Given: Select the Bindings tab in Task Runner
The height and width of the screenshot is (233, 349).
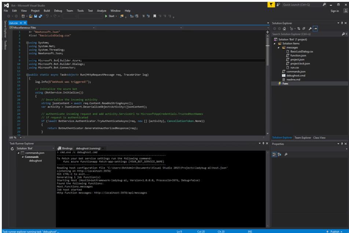Looking at the screenshot, I should (65, 148).
